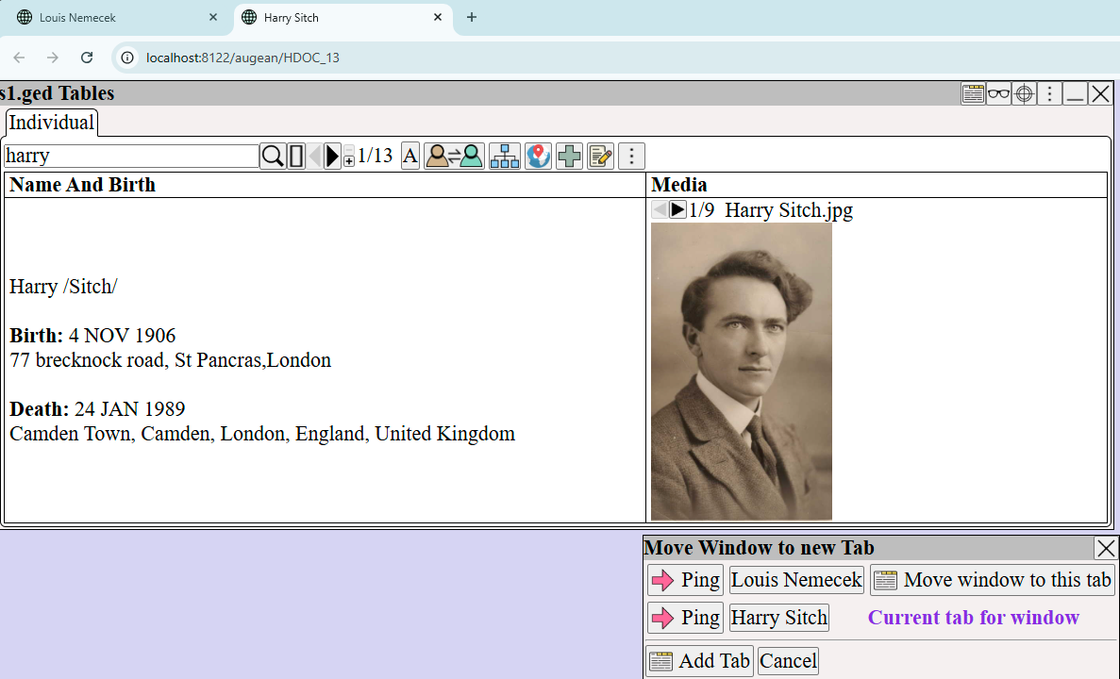Screen dimensions: 1120x679
Task: Select the Individual tab
Action: [x=52, y=123]
